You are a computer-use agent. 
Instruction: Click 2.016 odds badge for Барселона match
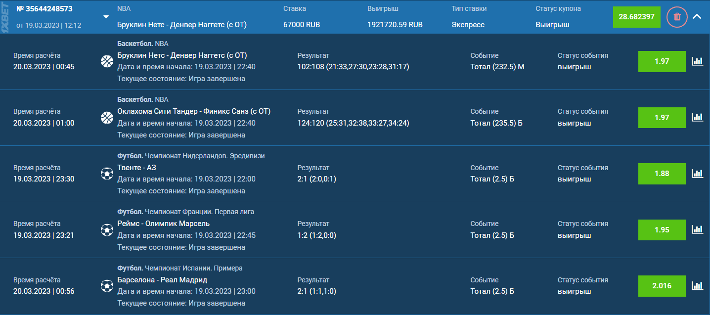pos(662,286)
